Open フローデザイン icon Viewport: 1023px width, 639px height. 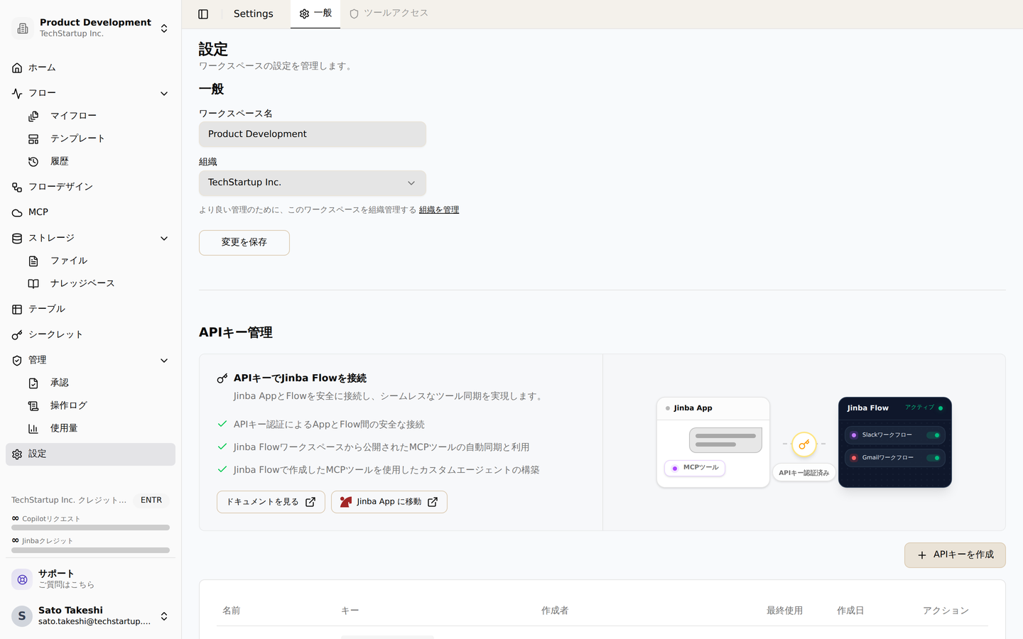tap(17, 187)
